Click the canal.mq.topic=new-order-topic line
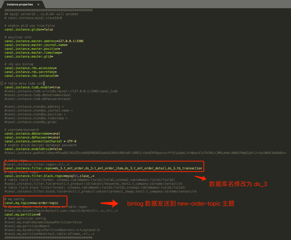291x240 pixels. tap(31, 203)
